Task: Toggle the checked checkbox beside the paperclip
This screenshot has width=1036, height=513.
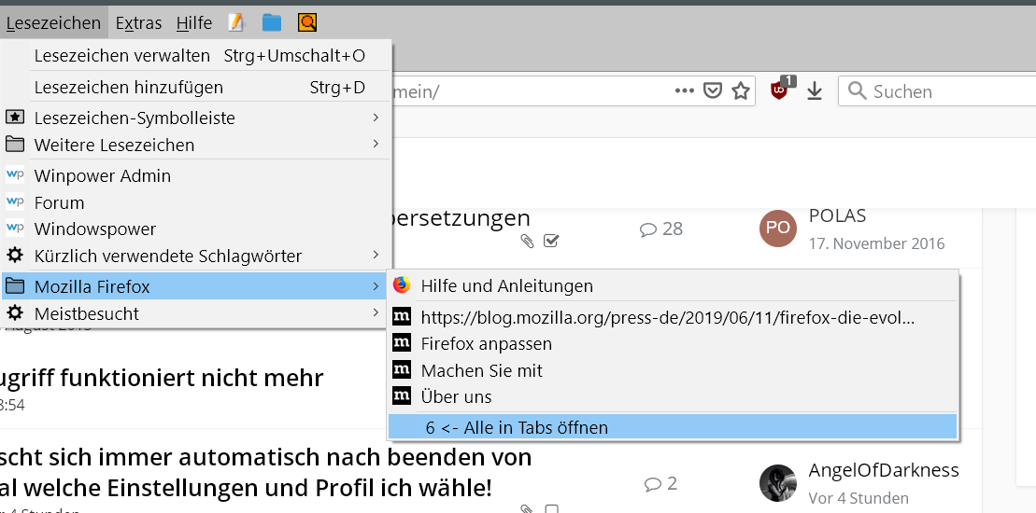Action: coord(551,242)
